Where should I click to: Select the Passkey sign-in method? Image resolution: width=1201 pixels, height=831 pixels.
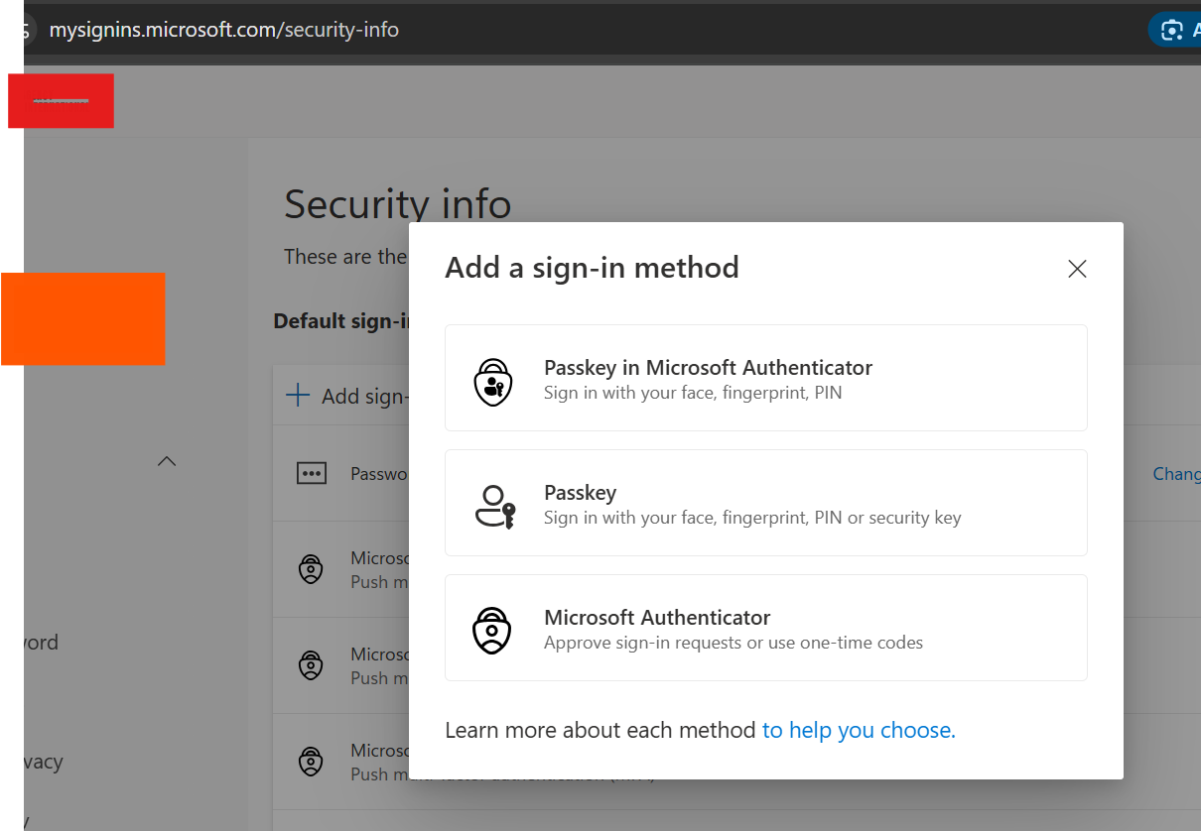point(765,503)
